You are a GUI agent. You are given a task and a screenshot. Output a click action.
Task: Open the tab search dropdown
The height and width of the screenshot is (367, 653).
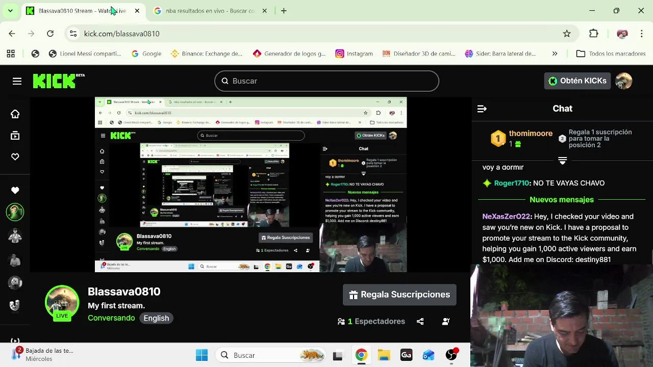pyautogui.click(x=10, y=11)
